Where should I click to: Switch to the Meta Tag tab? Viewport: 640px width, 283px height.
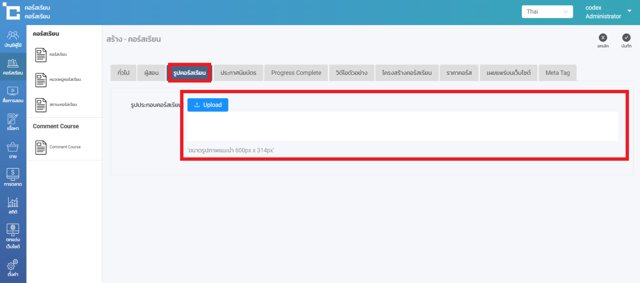click(x=557, y=73)
